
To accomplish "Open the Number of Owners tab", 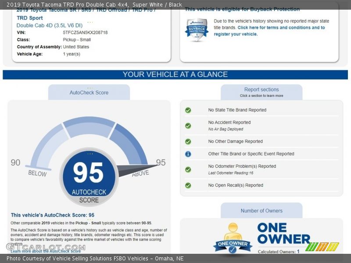I will click(261, 211).
